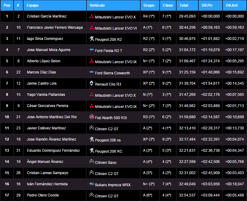Screen dimensions: 247x201
Task: Select the "Total" column header
Action: coord(187,5)
